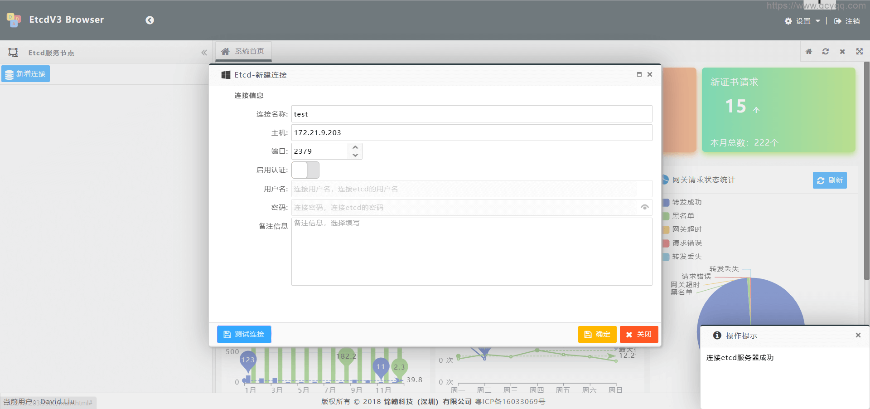Click the home icon in tab toolbar
This screenshot has width=870, height=409.
809,52
